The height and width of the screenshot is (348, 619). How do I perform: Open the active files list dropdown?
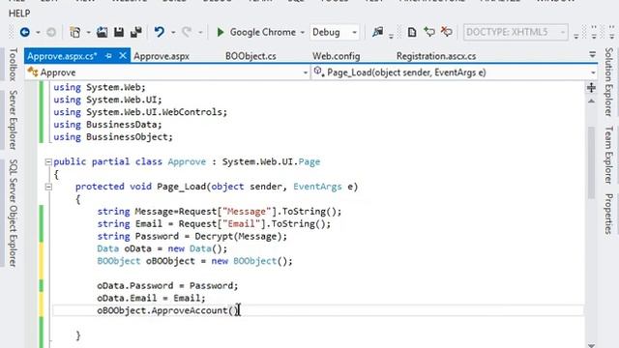coord(592,55)
